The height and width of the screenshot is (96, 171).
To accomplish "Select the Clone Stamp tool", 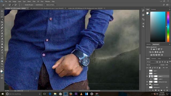I will [x=2, y=33].
